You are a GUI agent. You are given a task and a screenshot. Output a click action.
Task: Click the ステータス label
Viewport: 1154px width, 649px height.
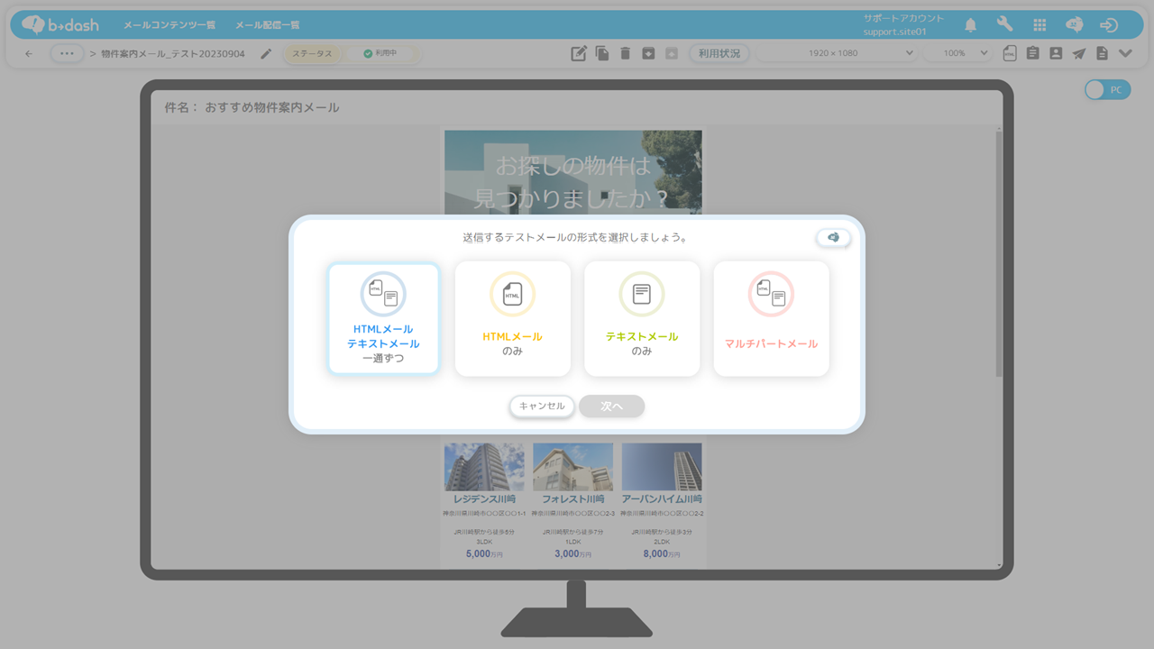312,54
